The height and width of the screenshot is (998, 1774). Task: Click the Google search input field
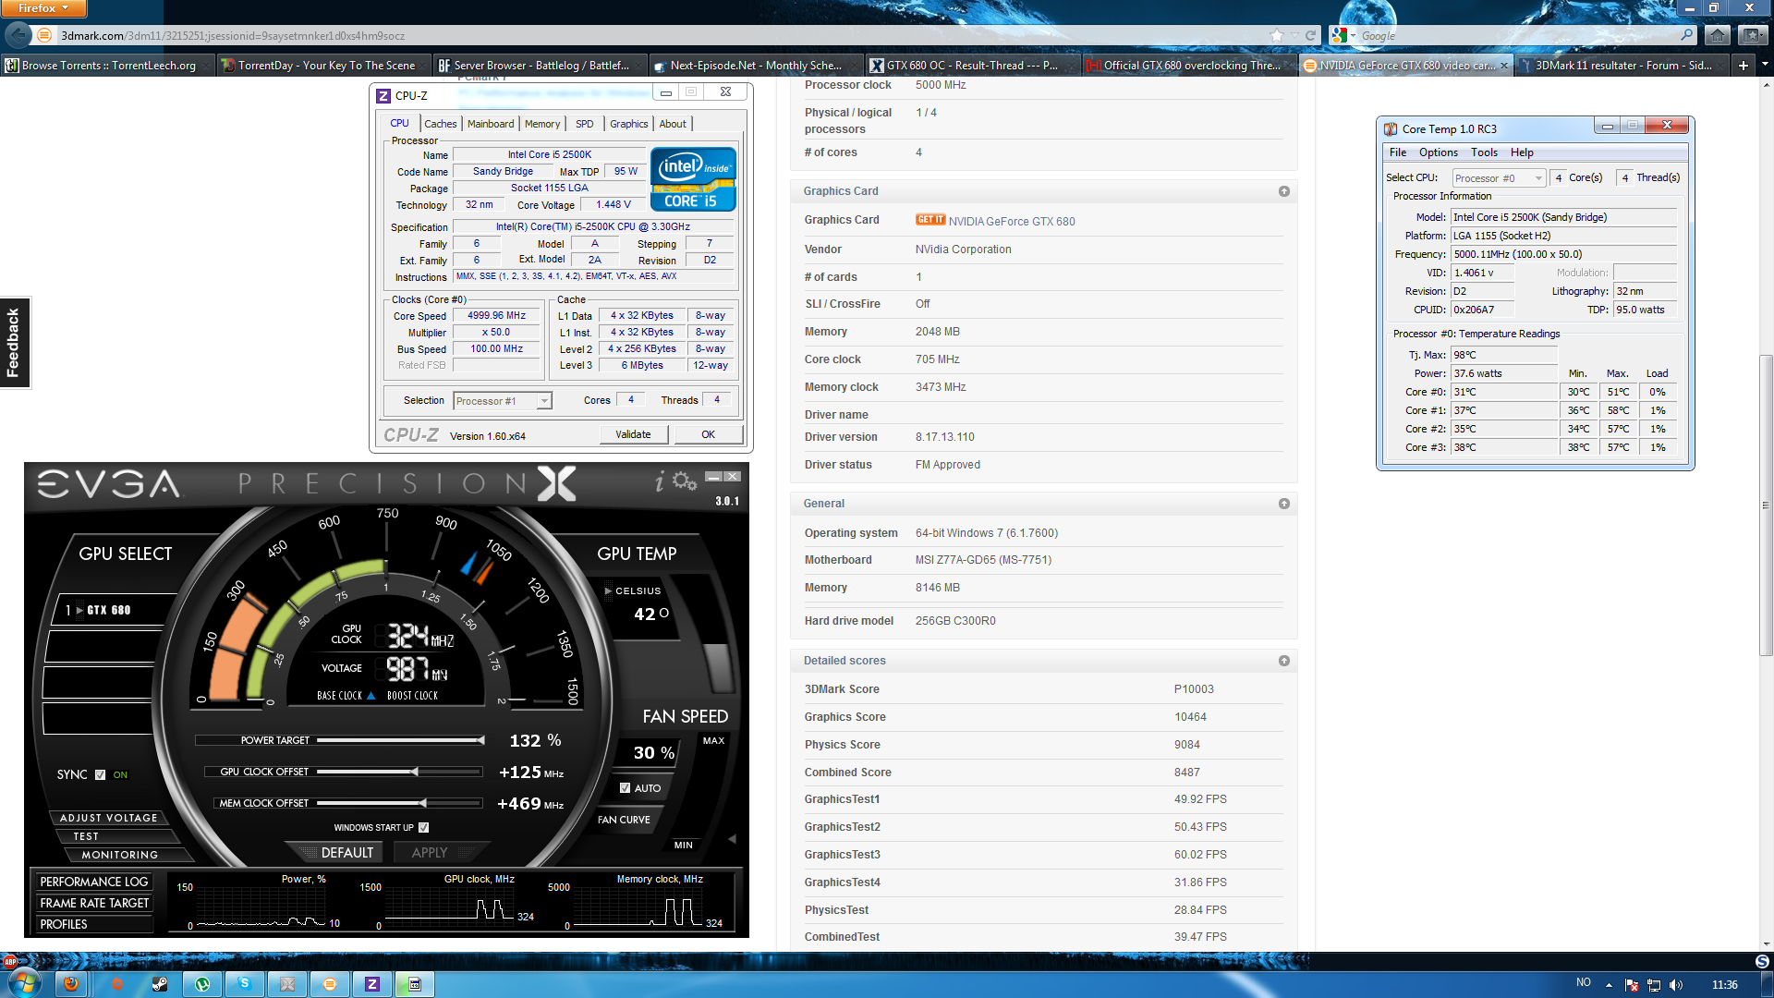[x=1517, y=35]
